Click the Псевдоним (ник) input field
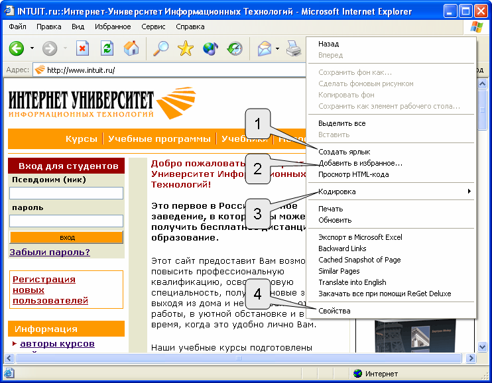This screenshot has height=383, width=492. (66, 193)
